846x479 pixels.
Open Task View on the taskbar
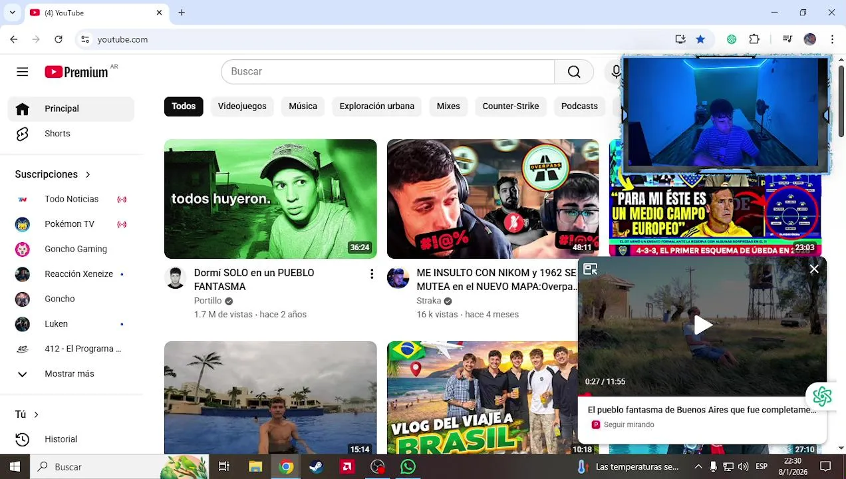pyautogui.click(x=223, y=467)
